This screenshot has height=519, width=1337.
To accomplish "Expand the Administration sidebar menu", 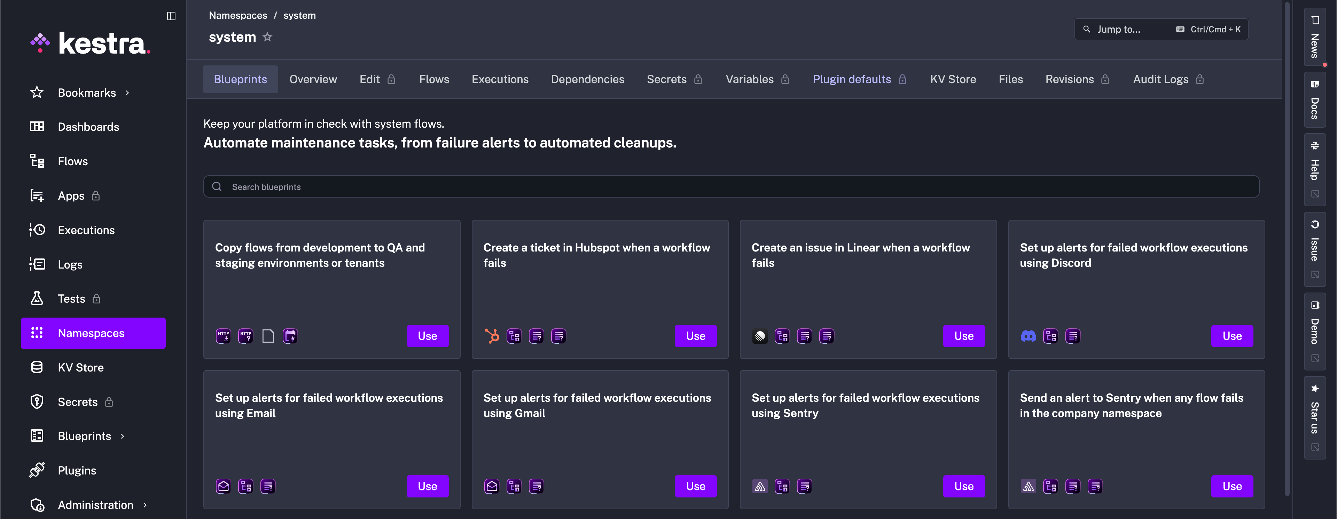I will 145,505.
